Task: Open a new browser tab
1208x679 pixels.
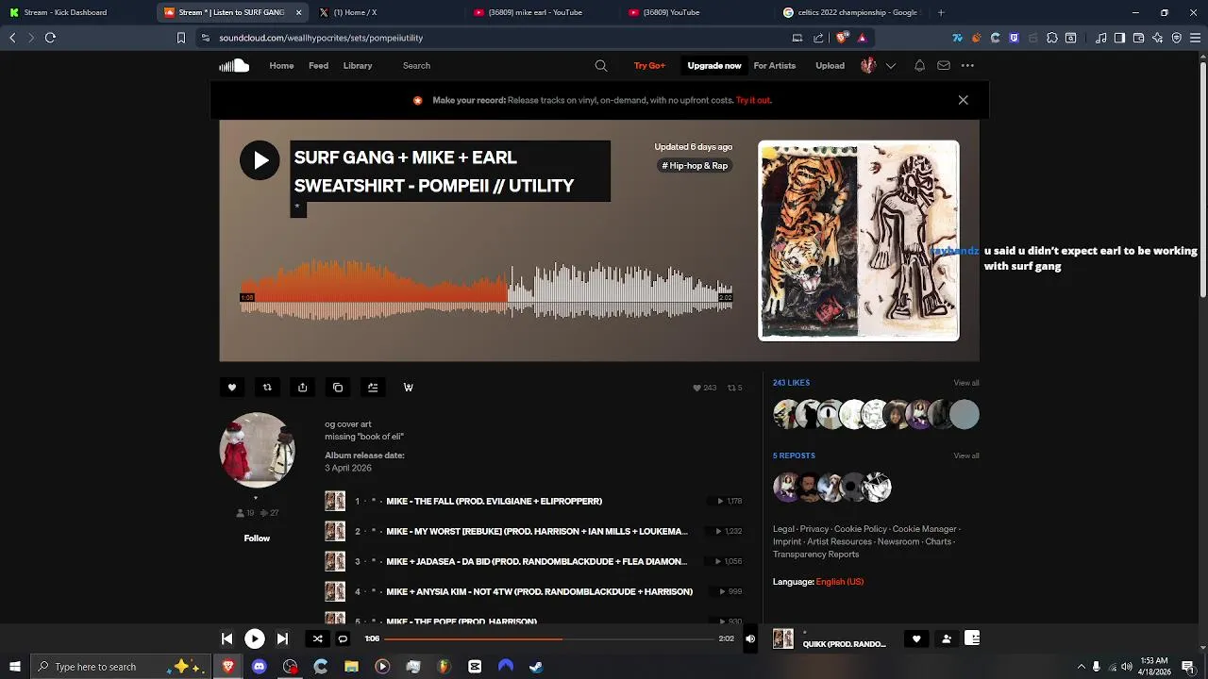Action: (941, 12)
